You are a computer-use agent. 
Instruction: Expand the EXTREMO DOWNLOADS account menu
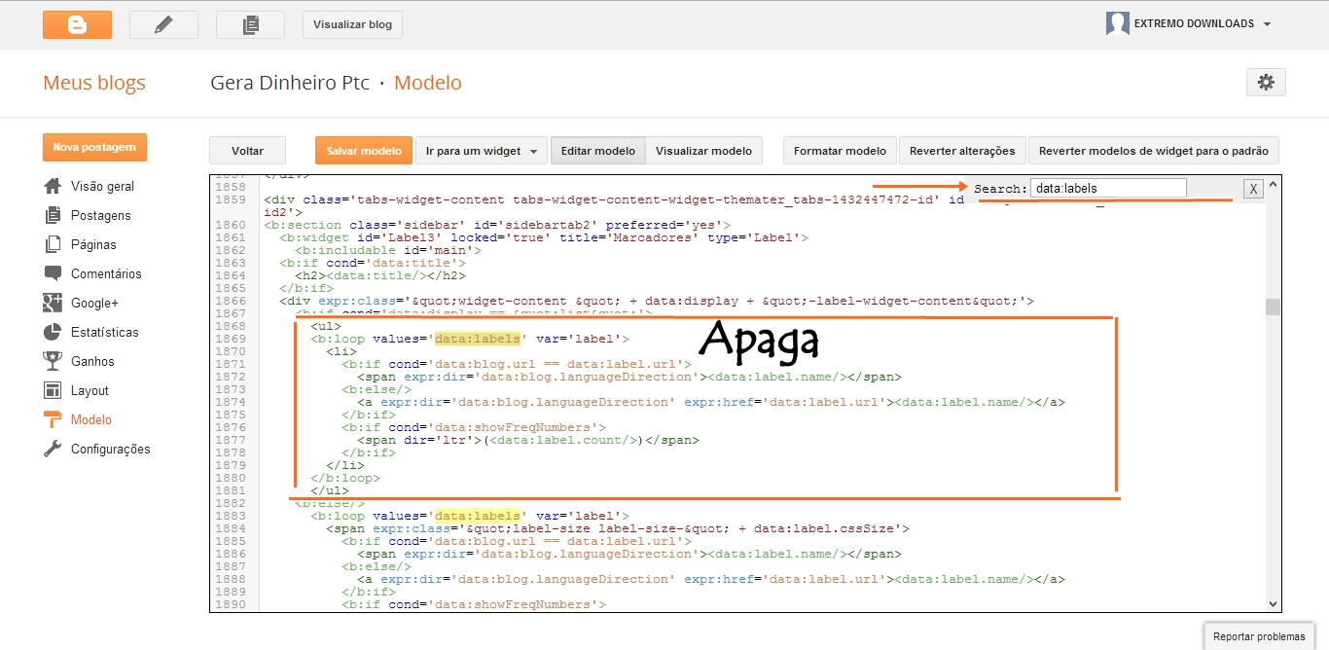[x=1189, y=23]
